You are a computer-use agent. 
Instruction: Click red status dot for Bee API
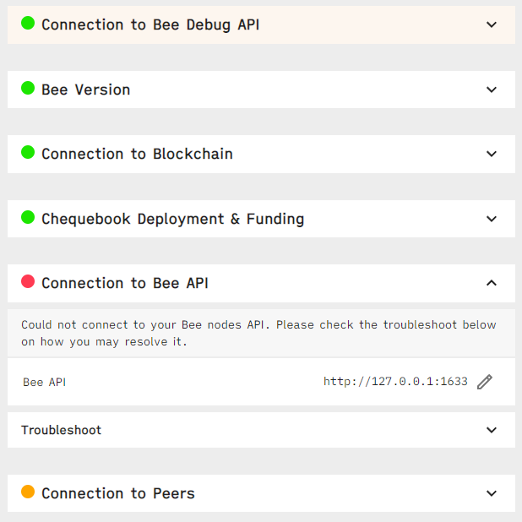[28, 282]
